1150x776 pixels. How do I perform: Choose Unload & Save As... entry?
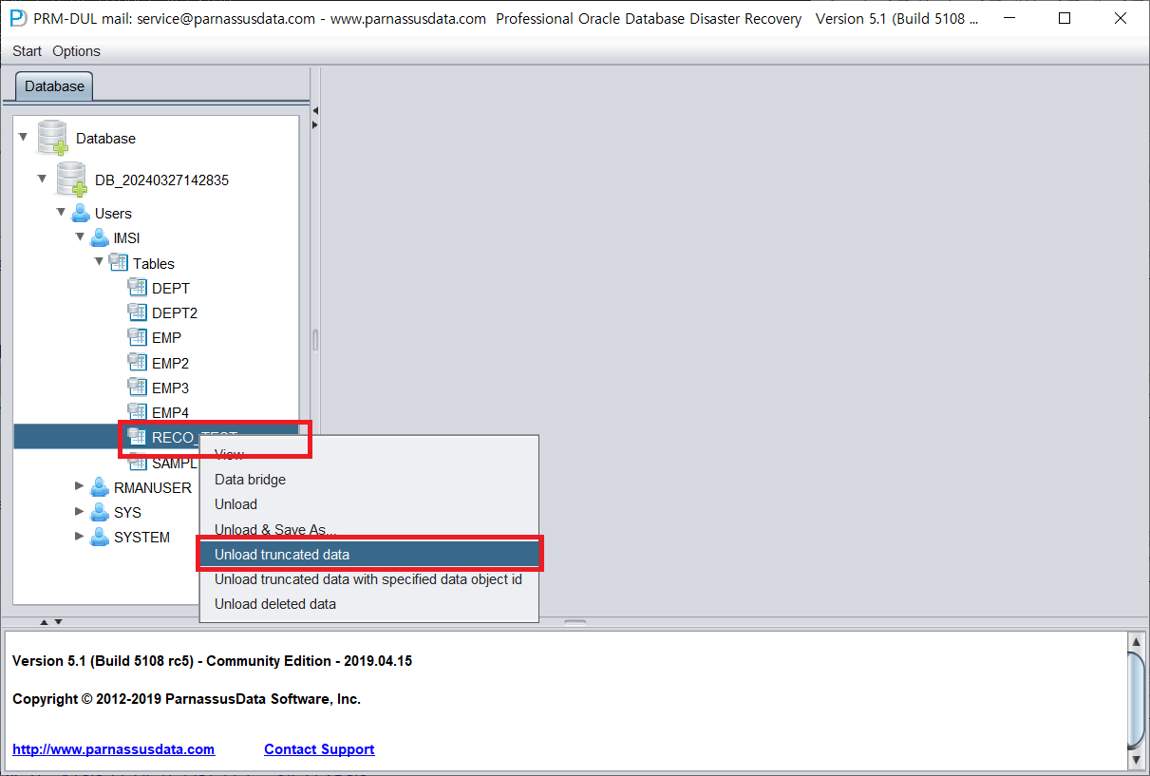coord(368,529)
